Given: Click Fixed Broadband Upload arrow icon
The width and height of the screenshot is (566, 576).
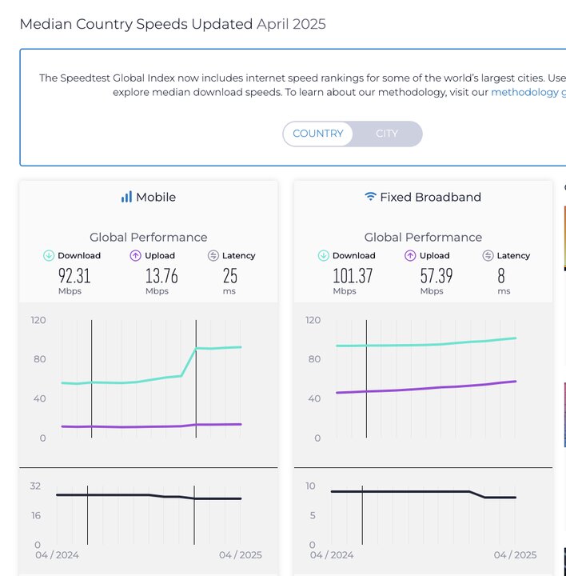Looking at the screenshot, I should pyautogui.click(x=410, y=256).
